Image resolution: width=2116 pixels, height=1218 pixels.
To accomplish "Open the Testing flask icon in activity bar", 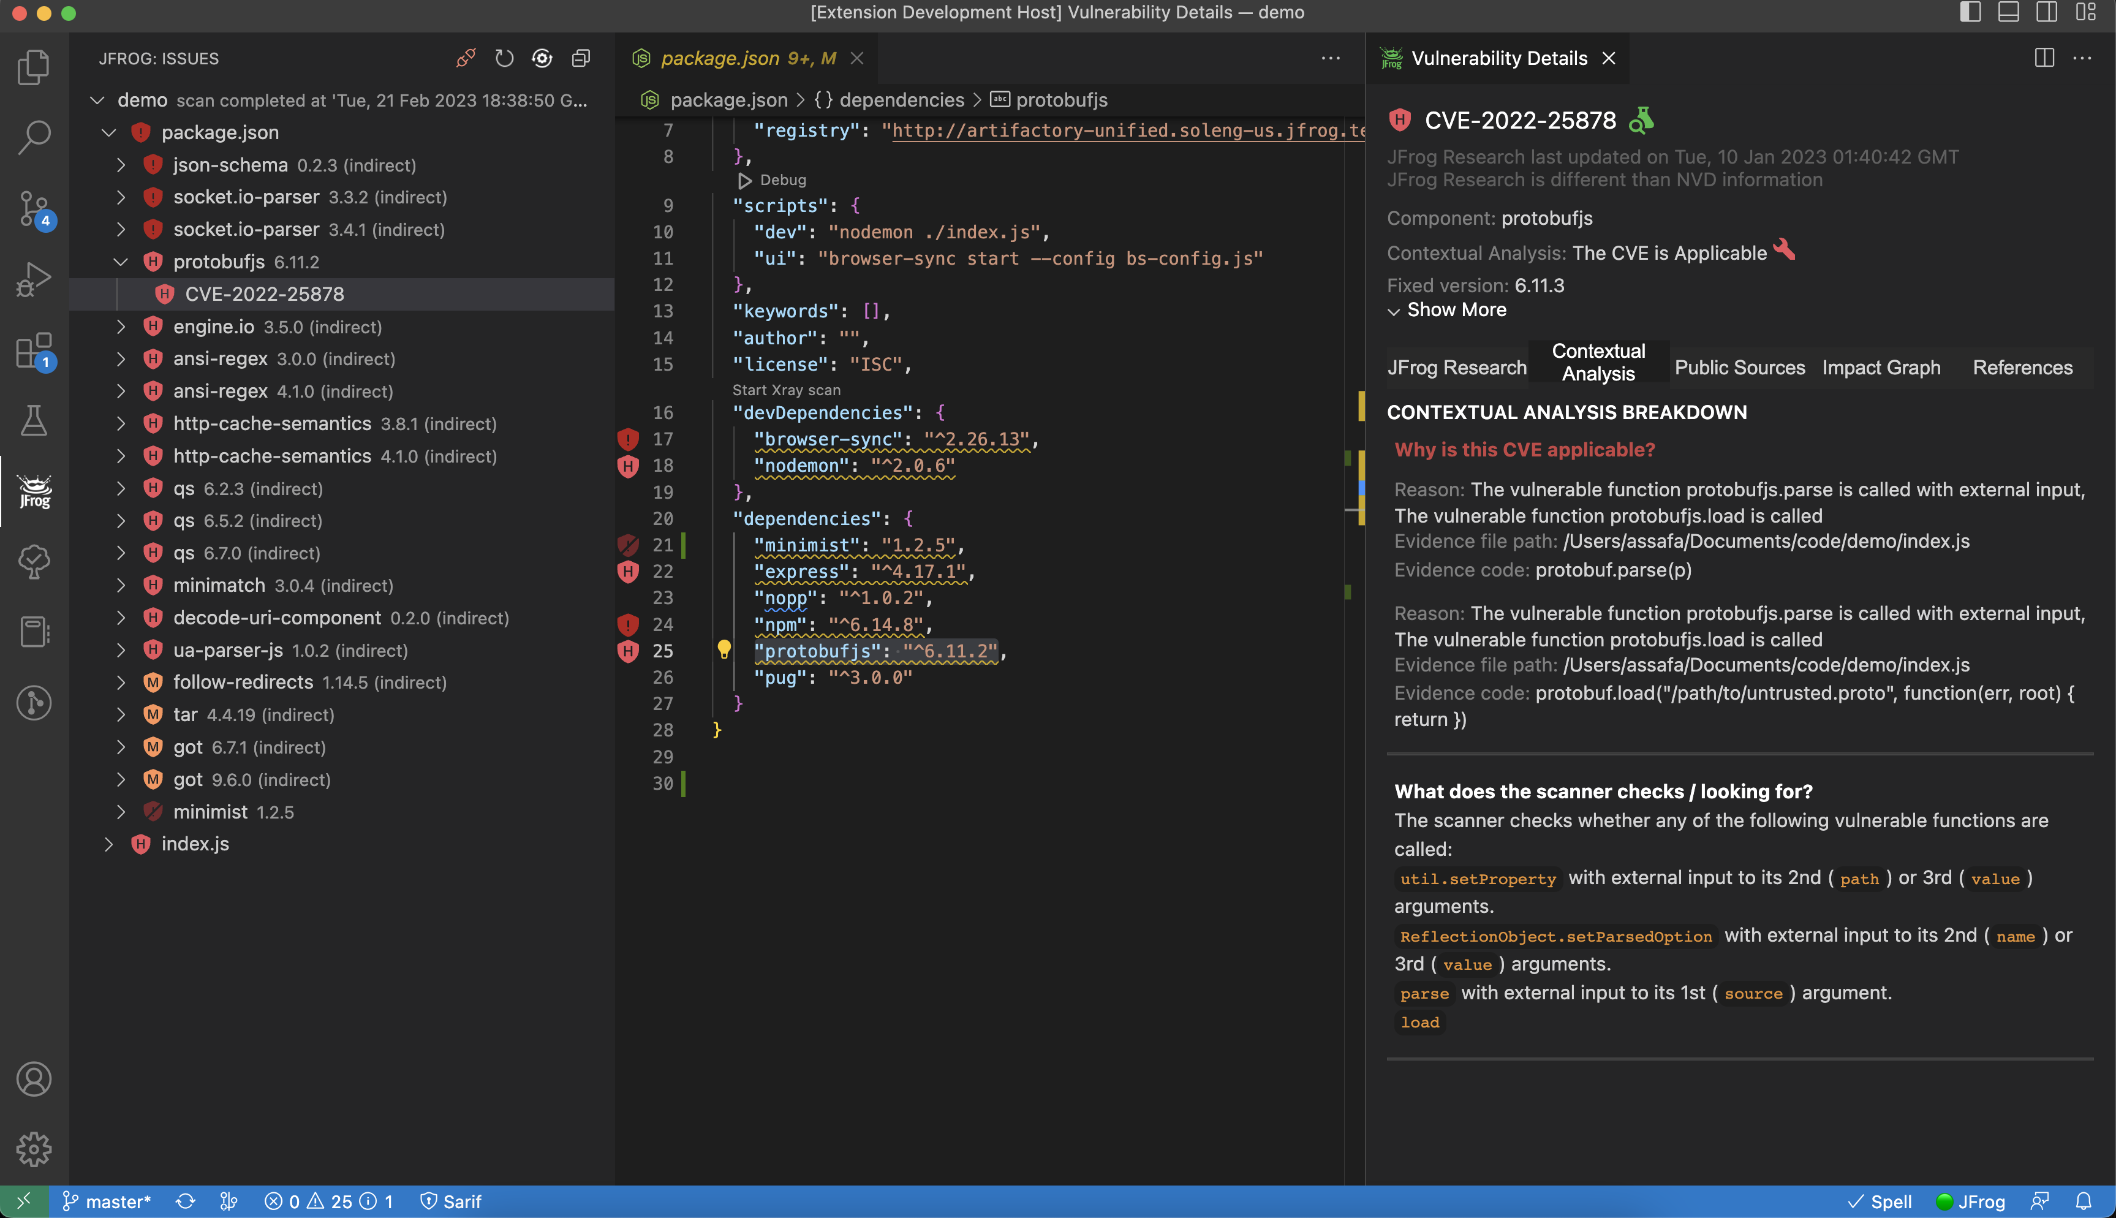I will [34, 421].
